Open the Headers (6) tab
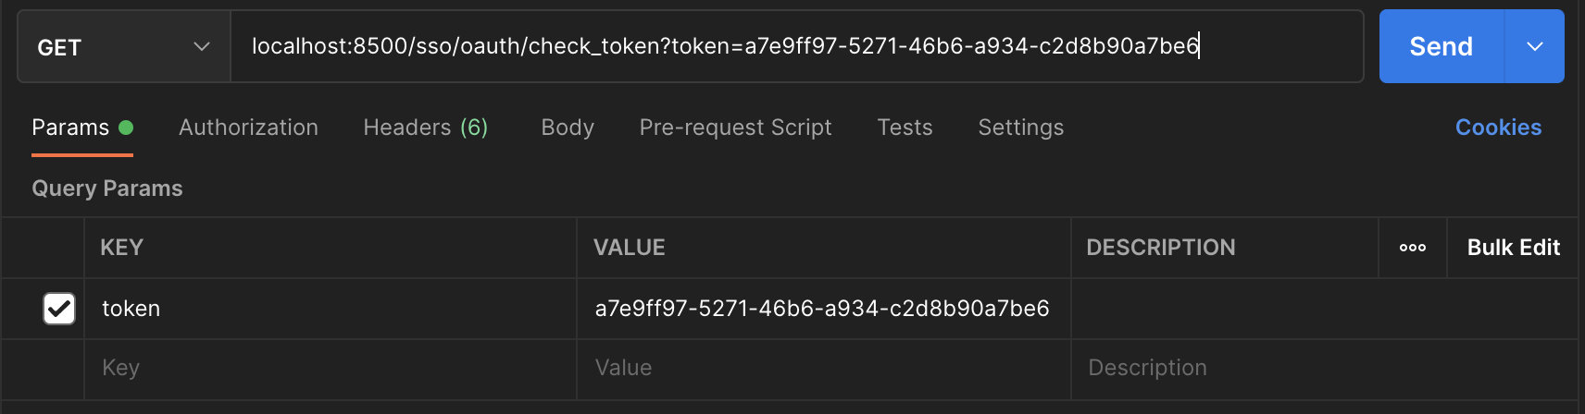This screenshot has width=1585, height=414. coord(425,128)
